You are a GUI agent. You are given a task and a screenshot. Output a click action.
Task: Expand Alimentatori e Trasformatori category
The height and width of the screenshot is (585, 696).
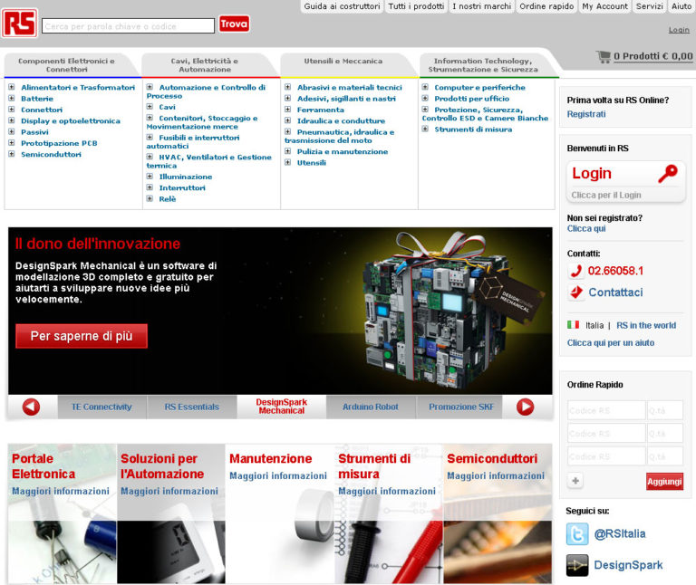pos(12,87)
